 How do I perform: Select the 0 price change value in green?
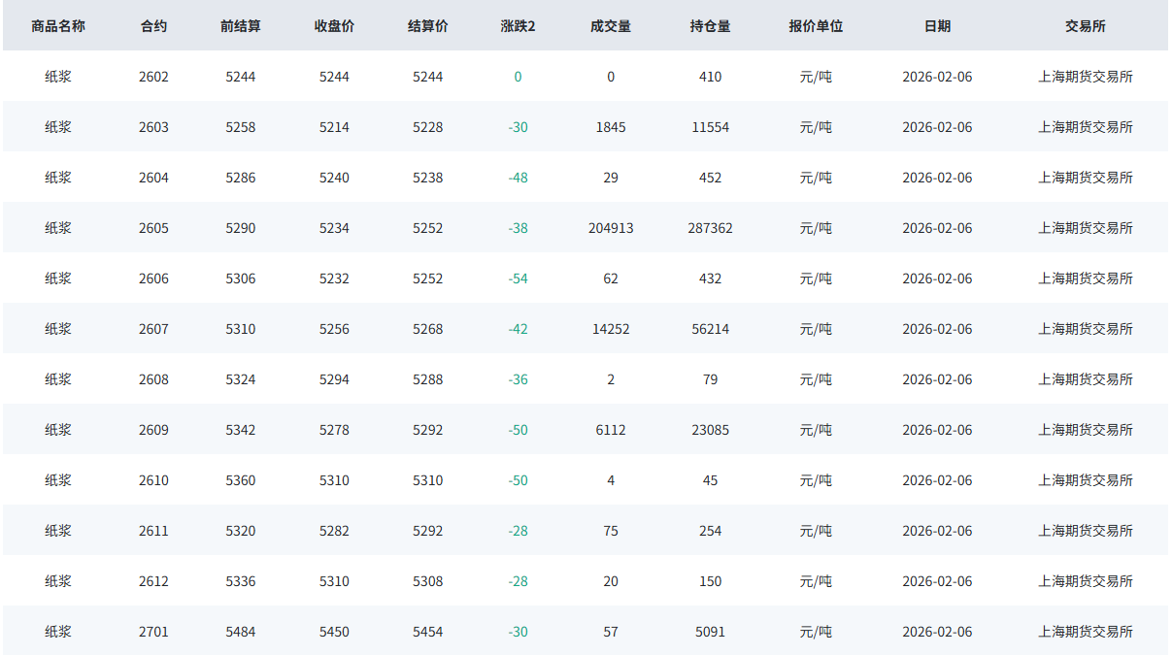pos(518,77)
